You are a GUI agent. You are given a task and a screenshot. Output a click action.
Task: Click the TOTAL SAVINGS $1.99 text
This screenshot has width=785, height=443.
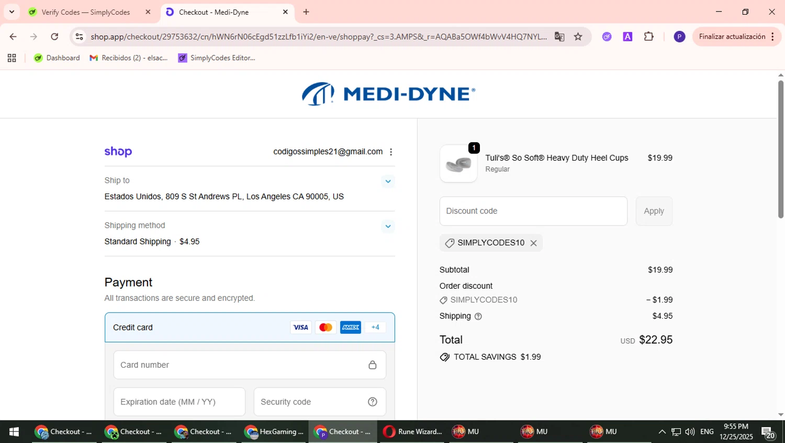pos(497,357)
